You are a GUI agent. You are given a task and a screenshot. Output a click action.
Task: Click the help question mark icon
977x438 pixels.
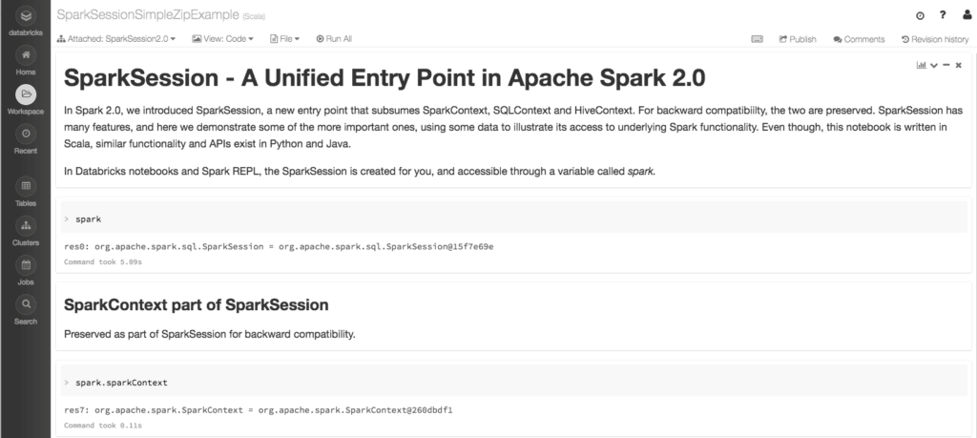(943, 15)
